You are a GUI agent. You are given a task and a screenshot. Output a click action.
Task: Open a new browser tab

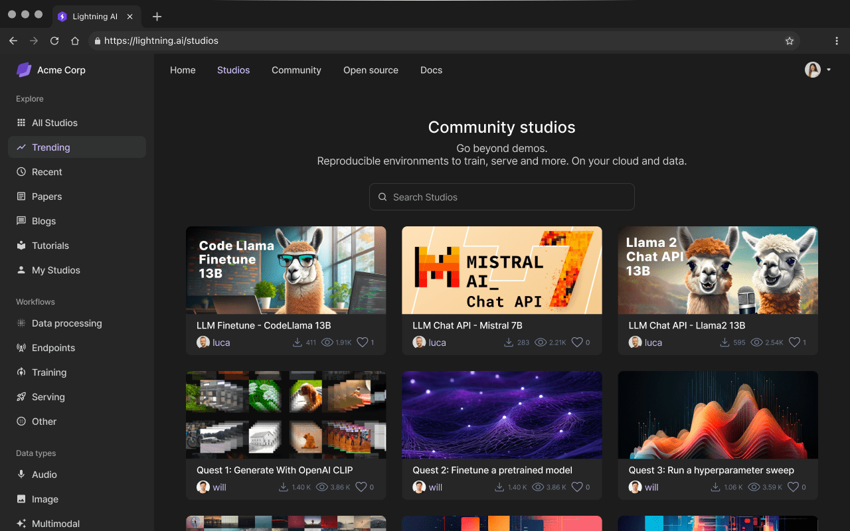[x=157, y=17]
